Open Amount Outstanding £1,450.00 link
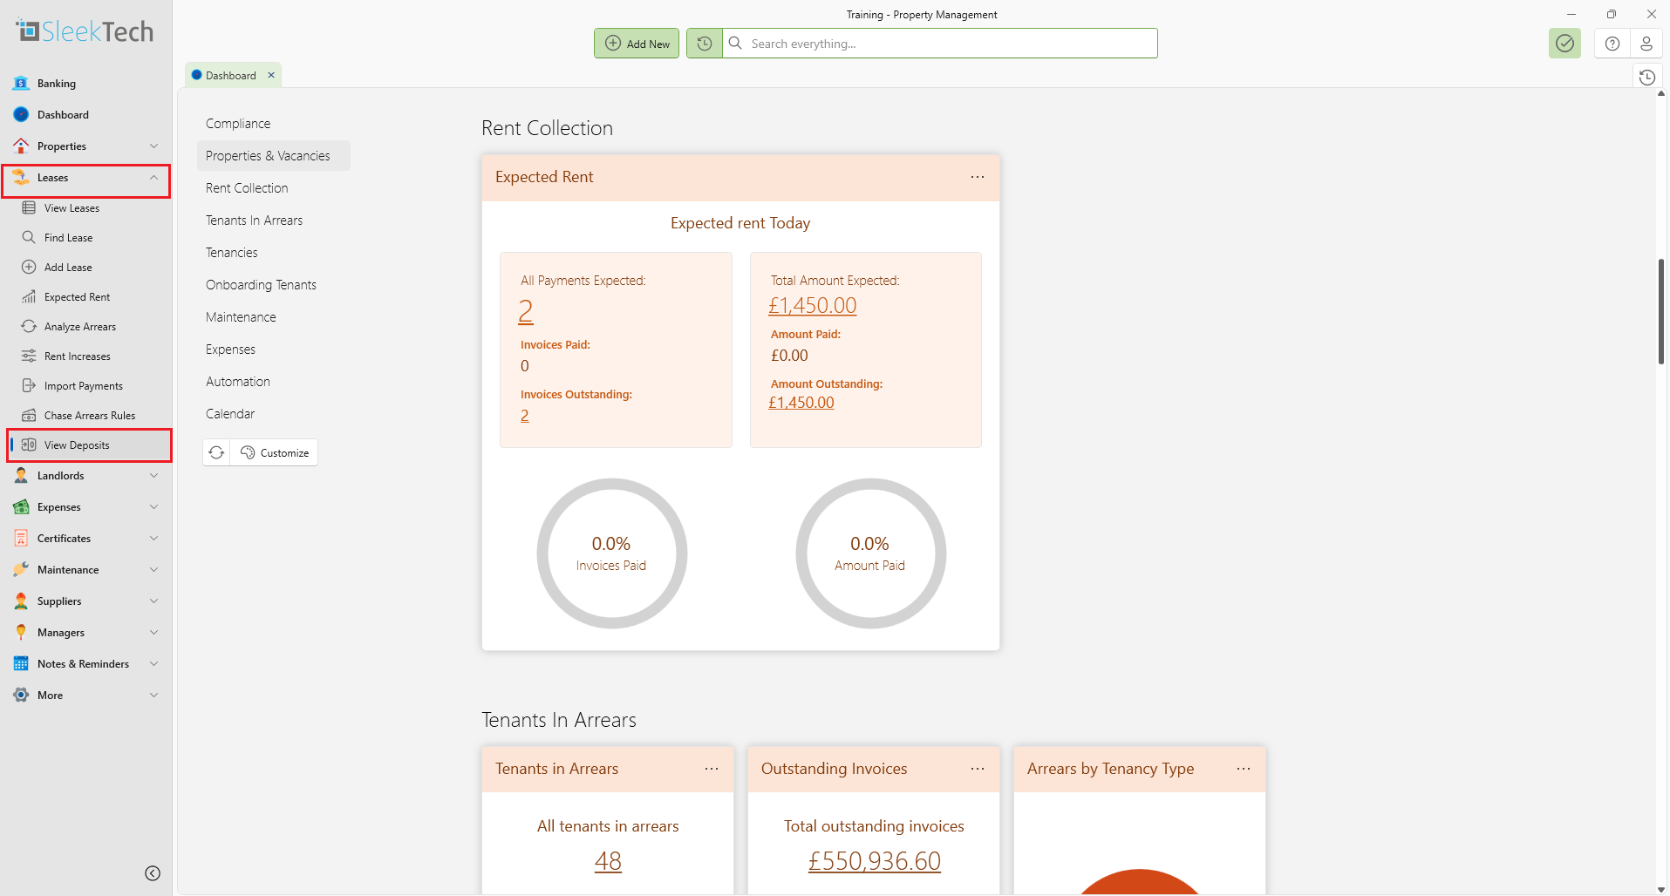This screenshot has height=896, width=1670. 801,403
